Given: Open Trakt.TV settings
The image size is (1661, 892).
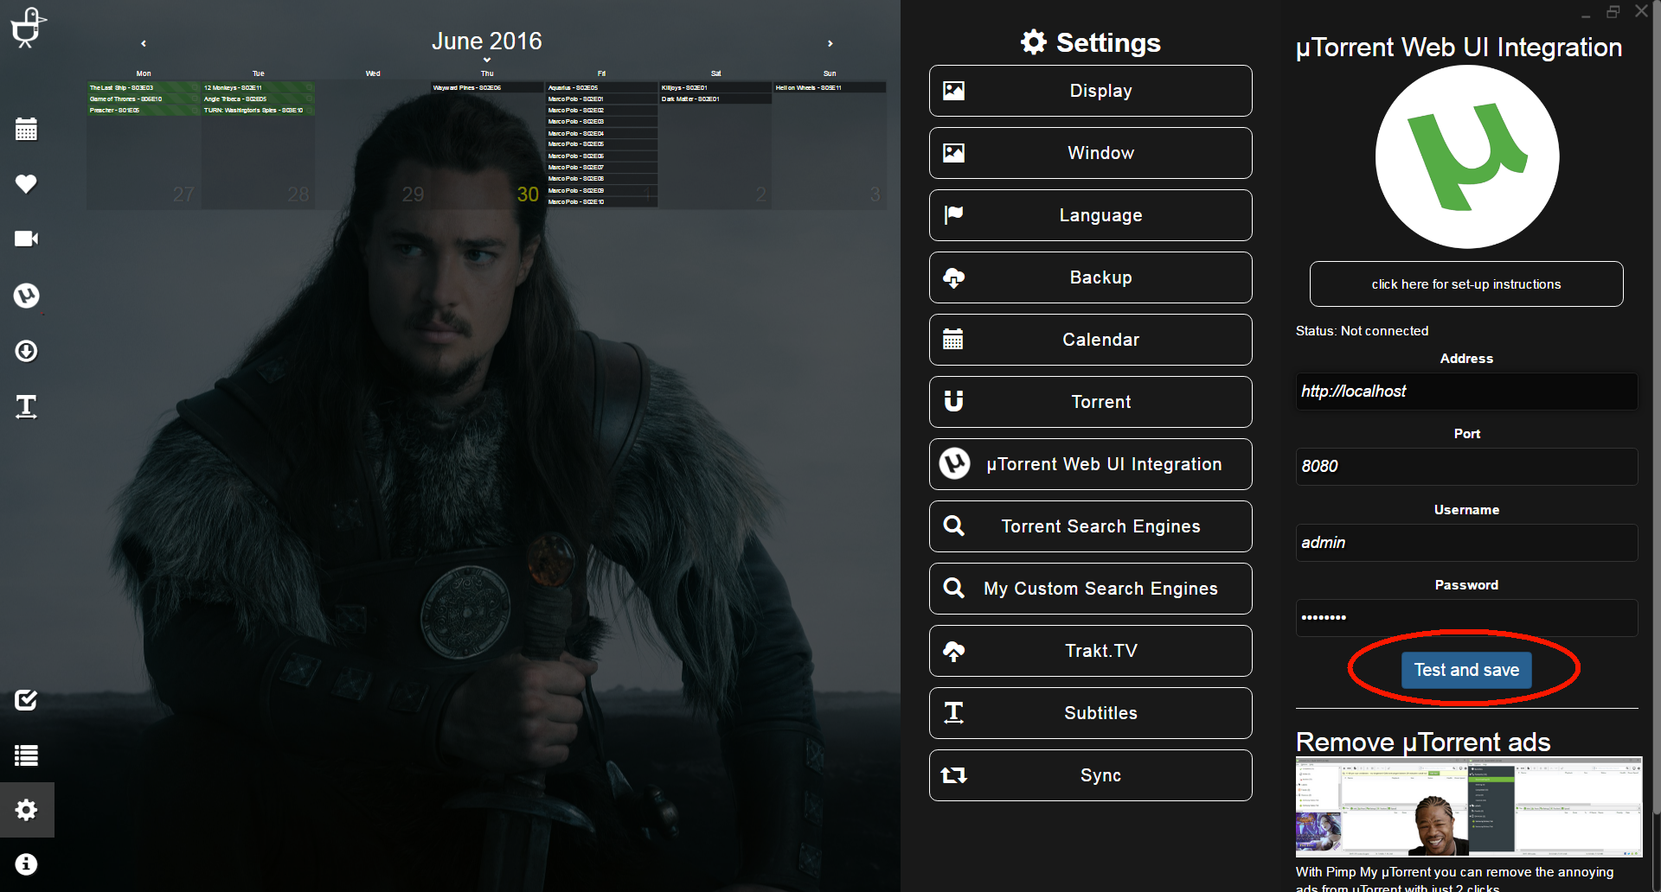Looking at the screenshot, I should [1090, 651].
